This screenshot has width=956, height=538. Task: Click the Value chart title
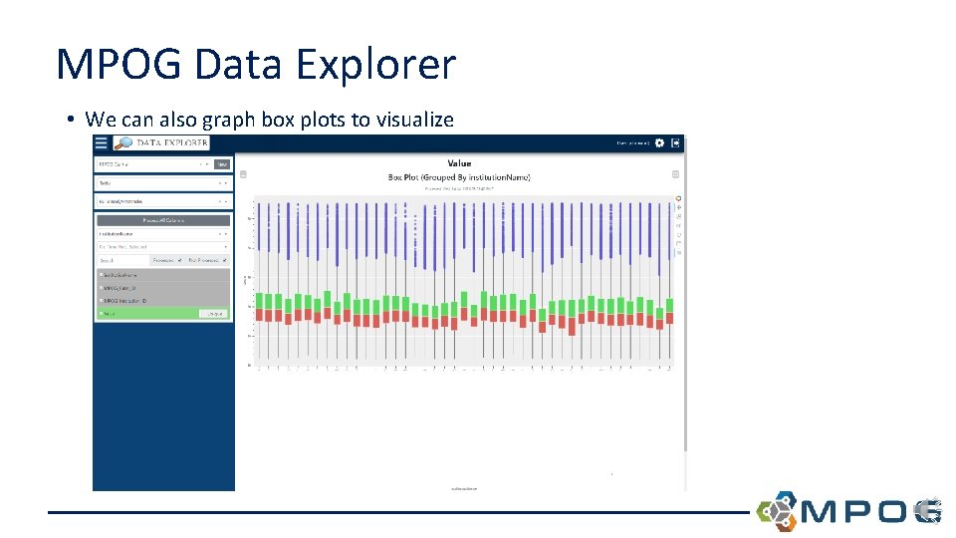click(459, 163)
